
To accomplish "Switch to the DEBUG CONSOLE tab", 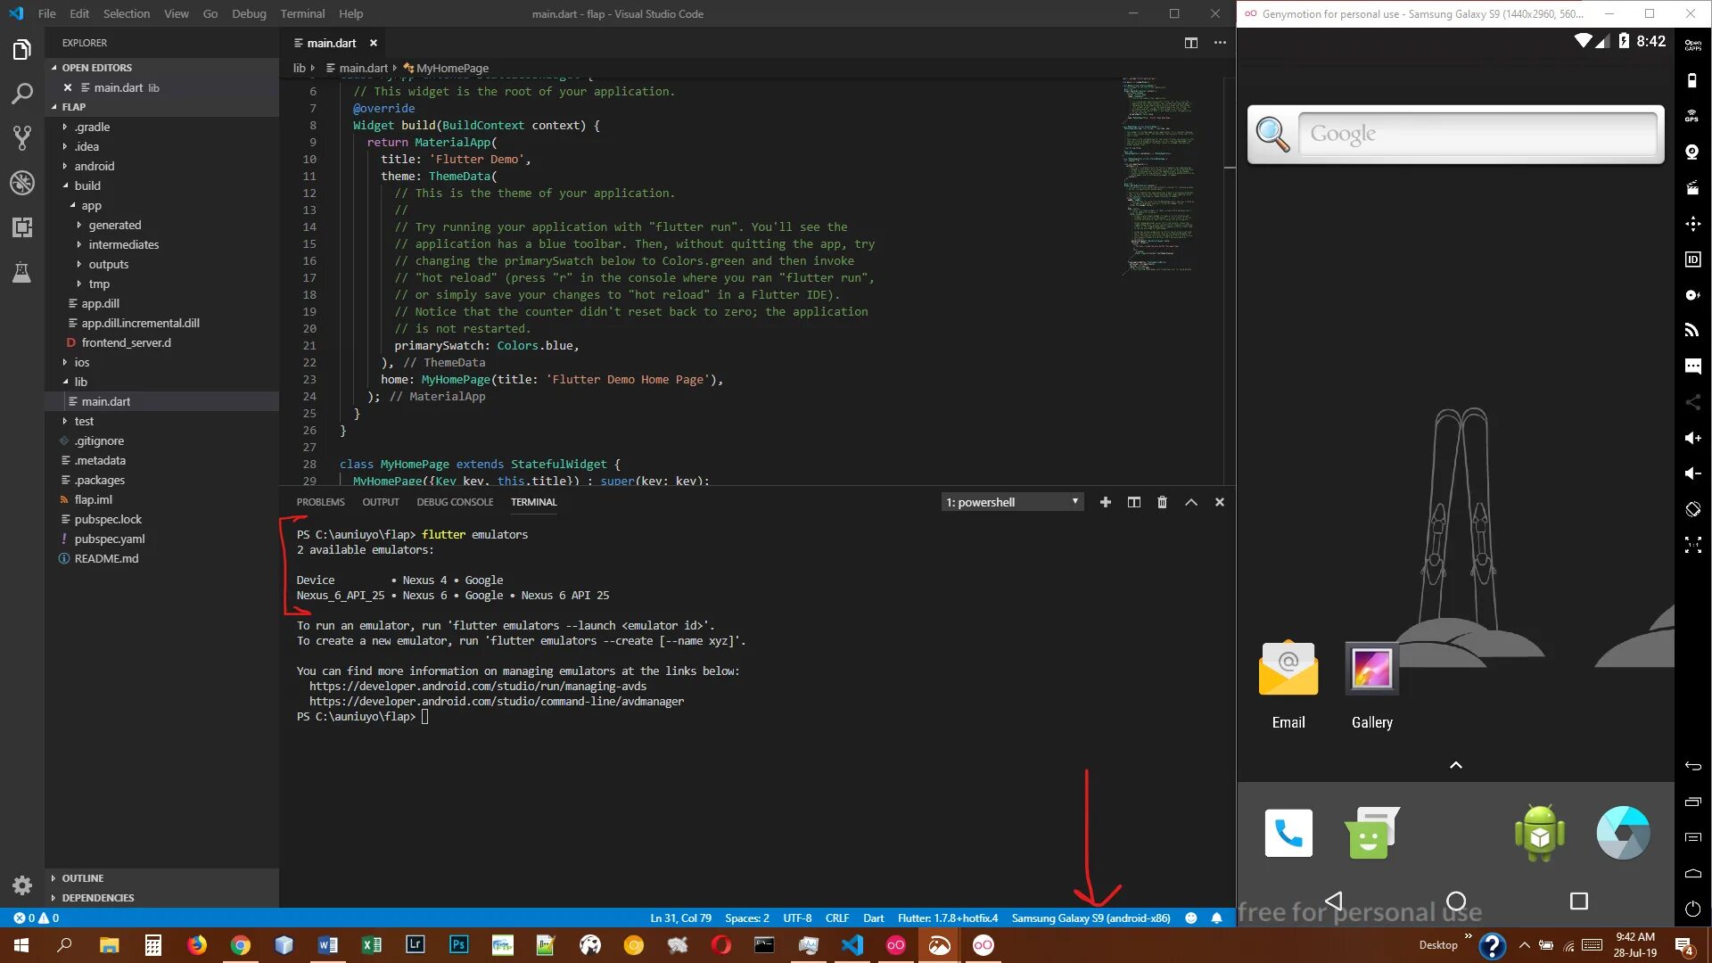I will (455, 502).
